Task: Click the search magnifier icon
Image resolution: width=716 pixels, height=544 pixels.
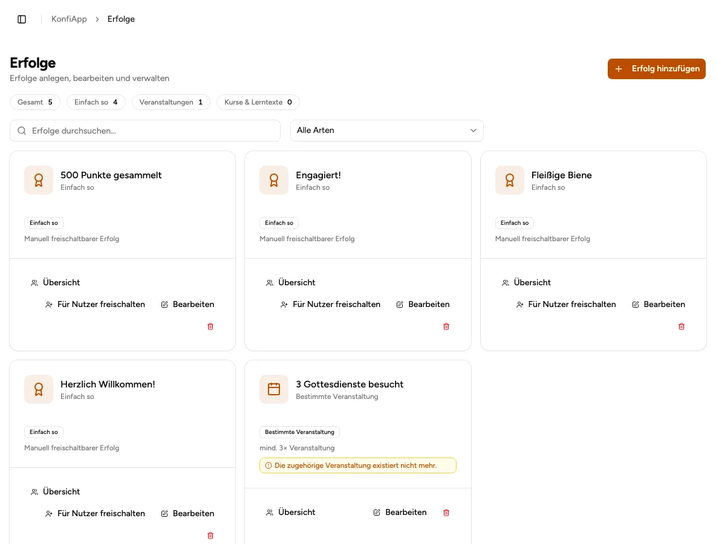Action: tap(21, 131)
